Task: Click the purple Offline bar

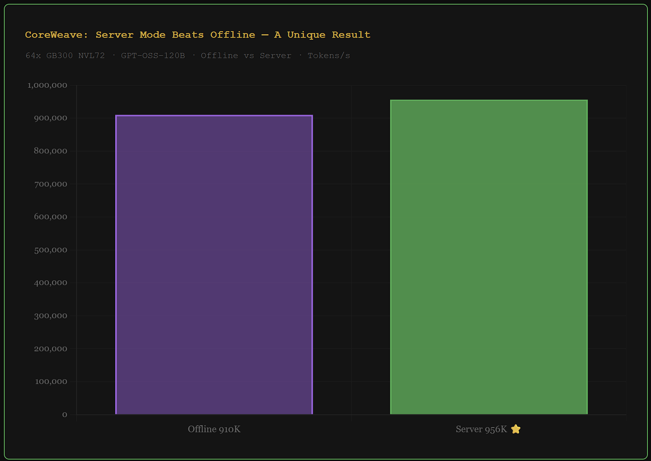Action: [214, 265]
